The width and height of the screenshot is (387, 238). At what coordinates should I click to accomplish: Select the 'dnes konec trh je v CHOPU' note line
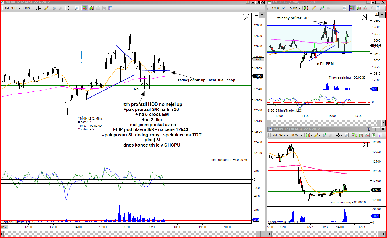coord(152,145)
